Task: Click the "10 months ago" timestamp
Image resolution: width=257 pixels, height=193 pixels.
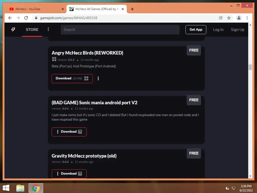Action: pos(90,60)
